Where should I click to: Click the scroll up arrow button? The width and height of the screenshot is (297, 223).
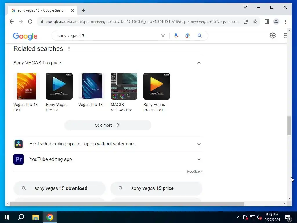289,30
